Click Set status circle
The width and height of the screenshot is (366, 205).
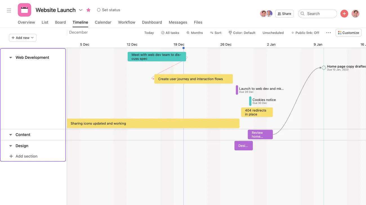99,10
